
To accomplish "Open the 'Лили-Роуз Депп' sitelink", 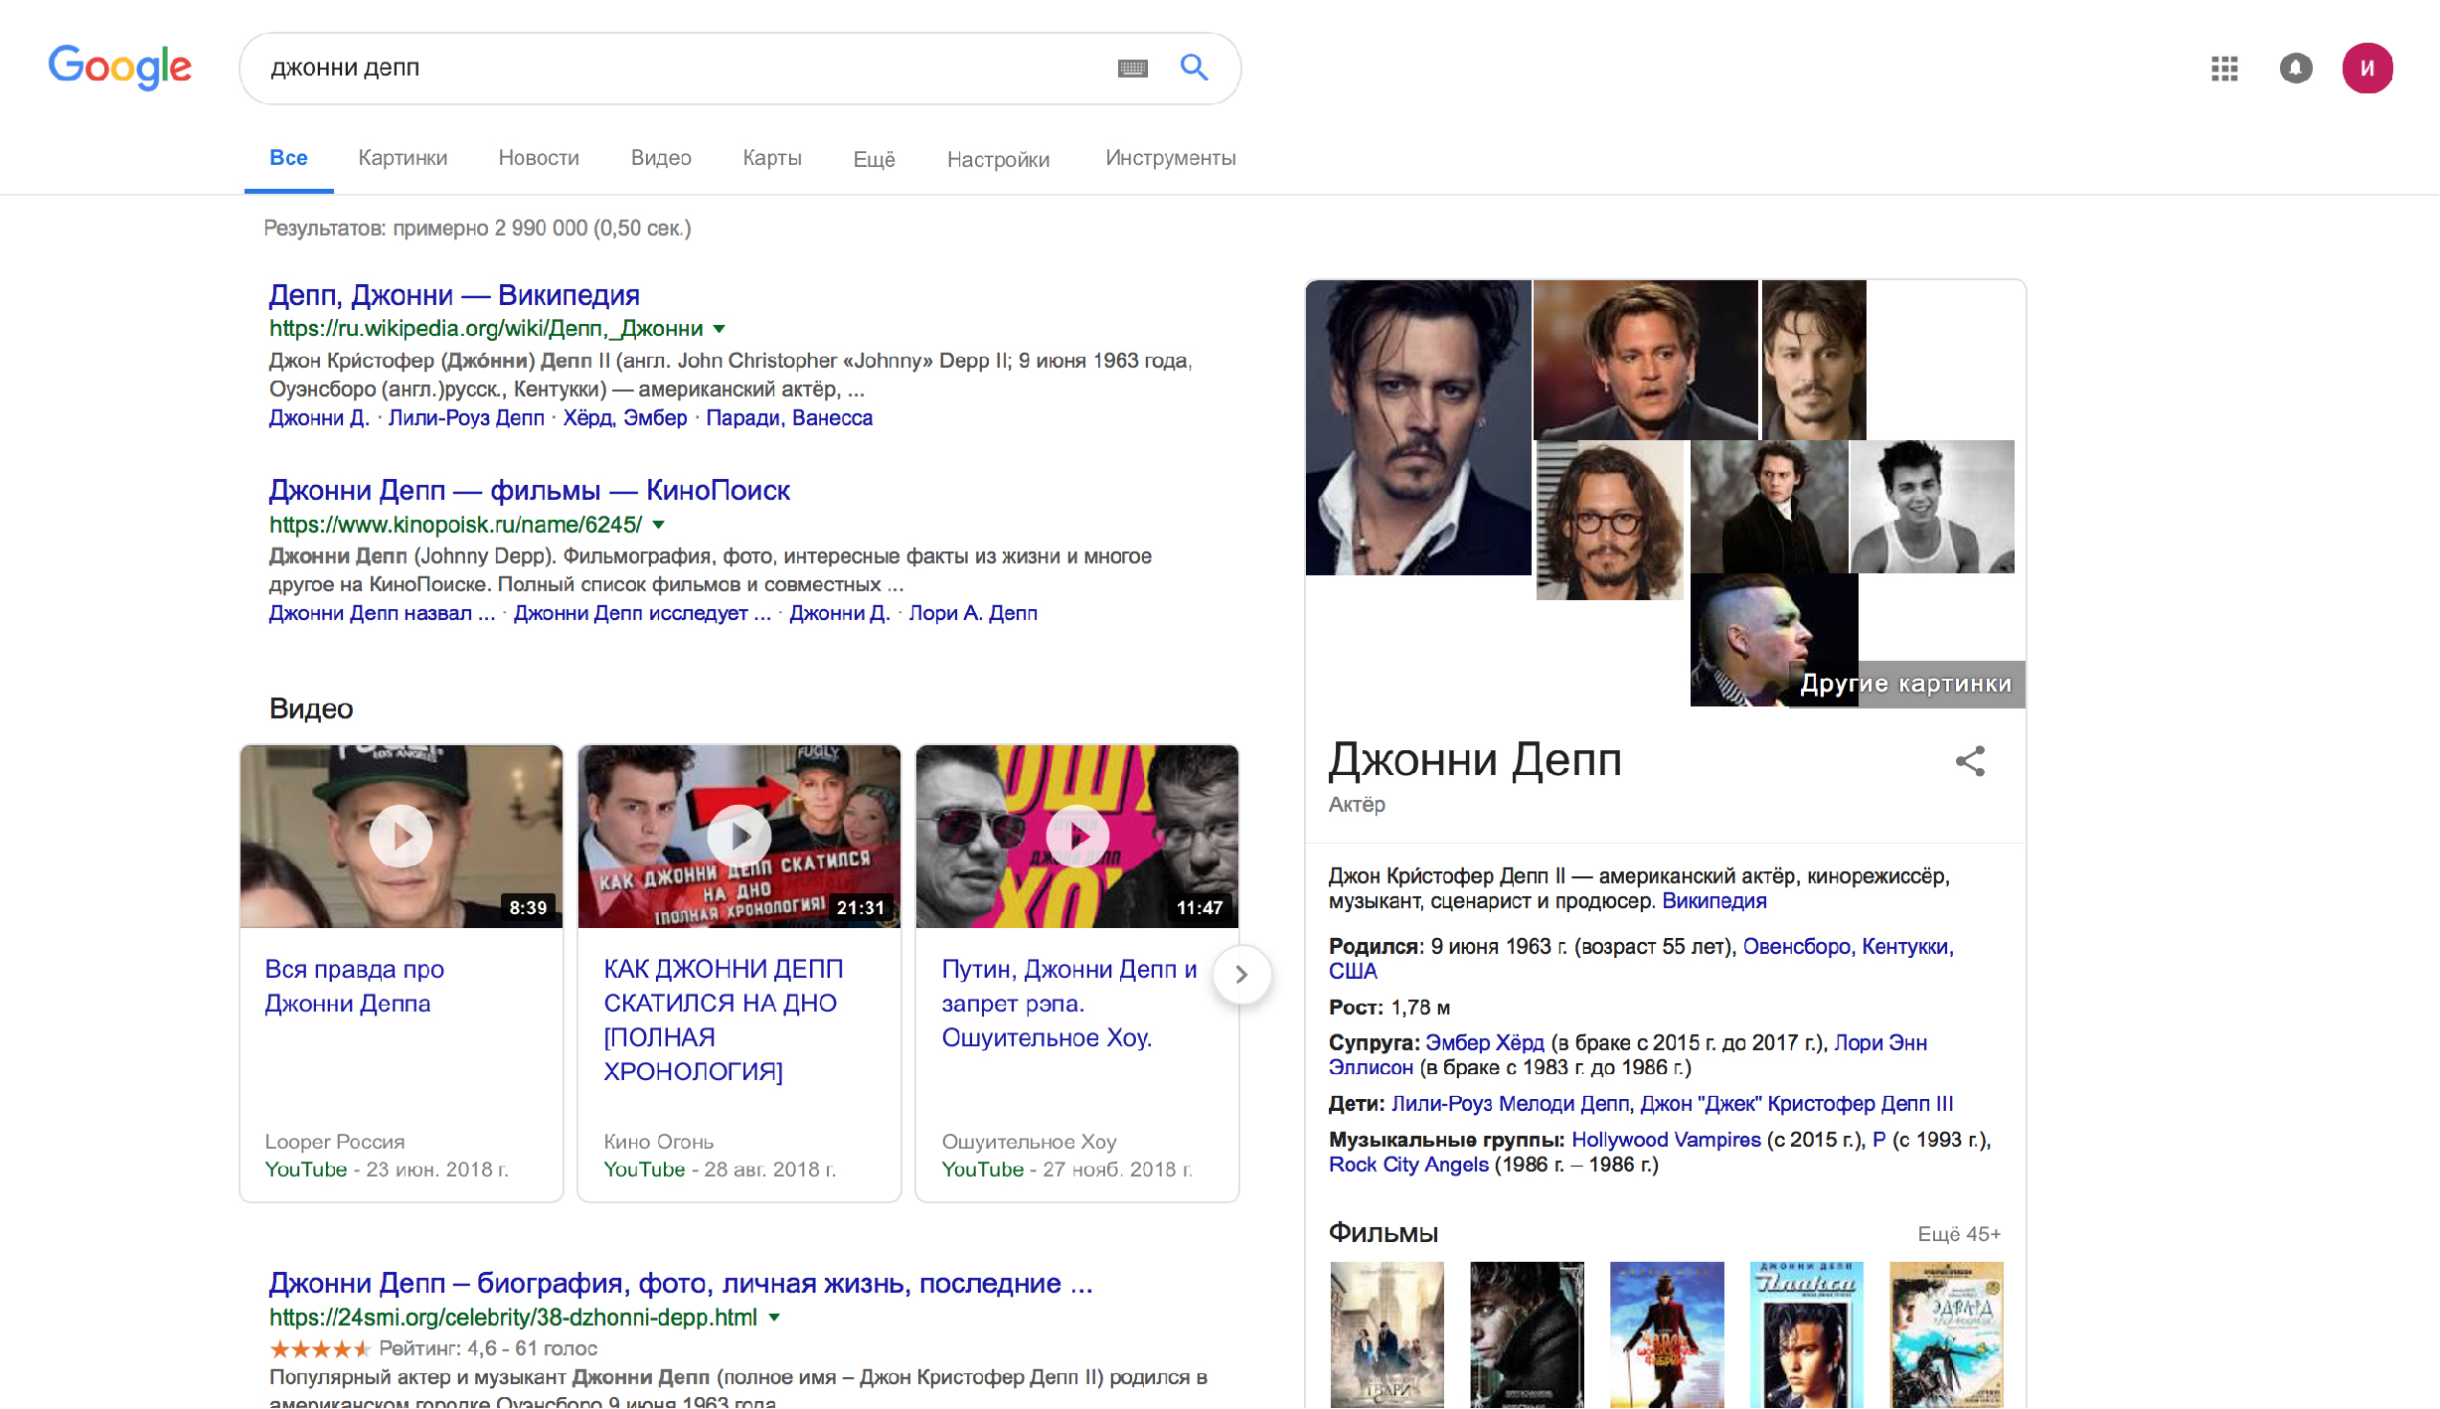I will tap(466, 418).
